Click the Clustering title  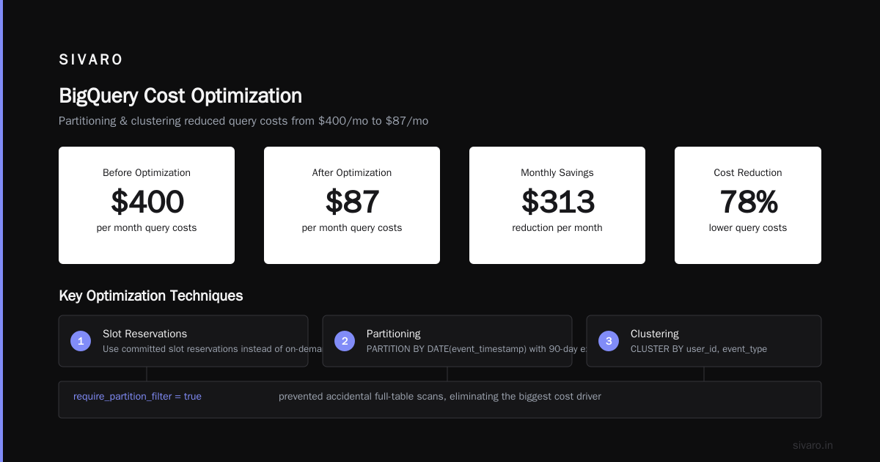655,334
